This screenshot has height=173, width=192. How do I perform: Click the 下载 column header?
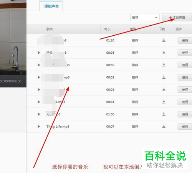[162, 29]
